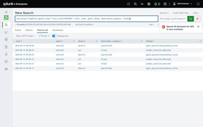Open the Time range Last 15 minutes picker
The width and height of the screenshot is (203, 127).
[x=173, y=19]
